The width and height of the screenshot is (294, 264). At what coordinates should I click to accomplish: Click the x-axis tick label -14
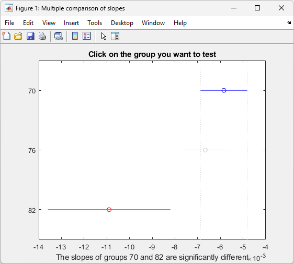(38, 247)
